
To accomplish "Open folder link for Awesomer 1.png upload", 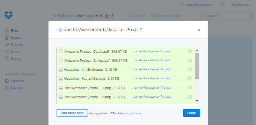I will click(x=151, y=87).
